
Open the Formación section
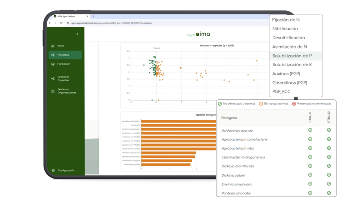(x=65, y=64)
